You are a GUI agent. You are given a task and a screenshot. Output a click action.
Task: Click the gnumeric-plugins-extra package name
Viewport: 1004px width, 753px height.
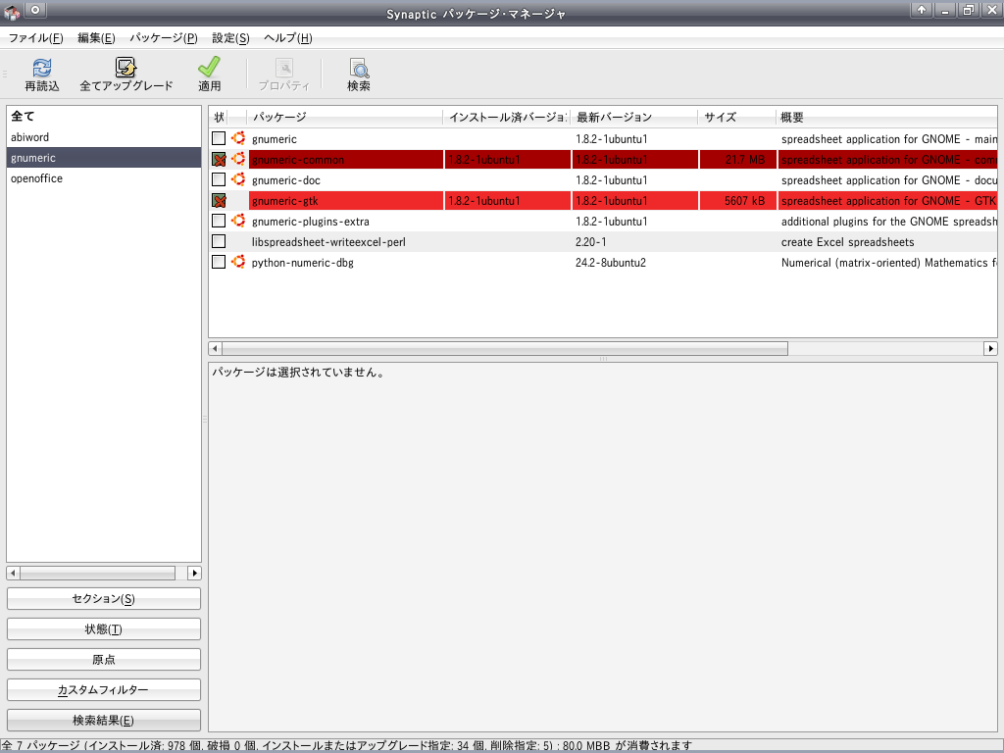click(311, 222)
